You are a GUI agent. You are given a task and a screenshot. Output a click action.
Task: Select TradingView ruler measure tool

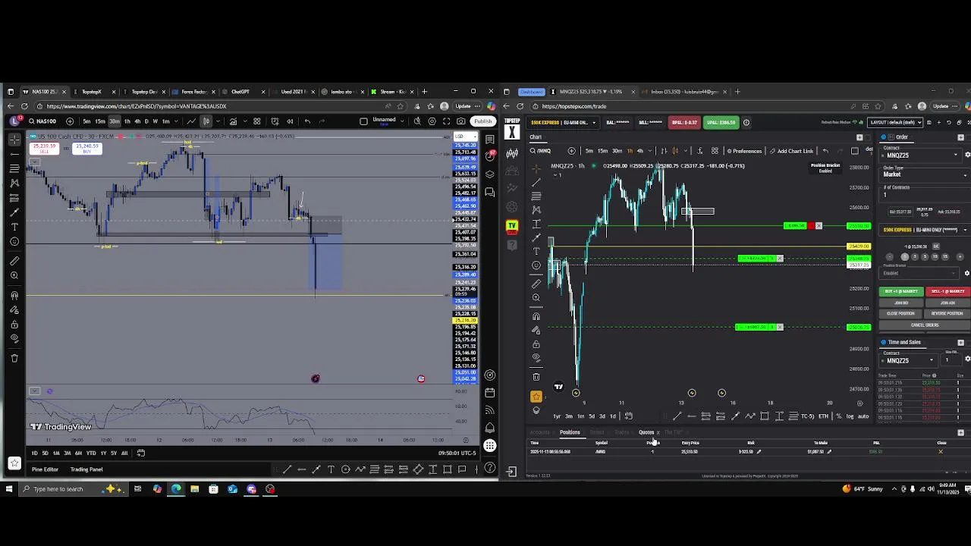(x=14, y=260)
